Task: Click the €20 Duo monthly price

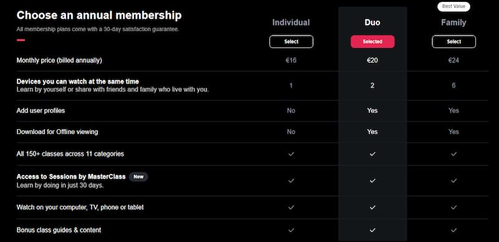Action: coord(372,60)
